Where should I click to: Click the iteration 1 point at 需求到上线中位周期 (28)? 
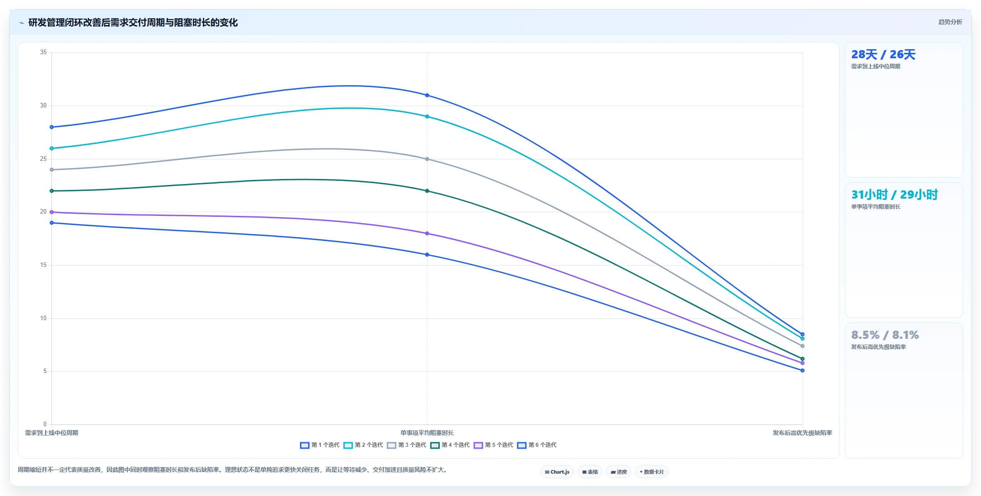point(51,127)
